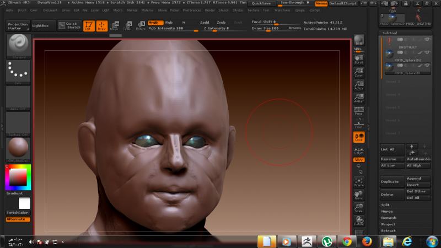
Task: Open the Transform menu
Action: pyautogui.click(x=282, y=10)
